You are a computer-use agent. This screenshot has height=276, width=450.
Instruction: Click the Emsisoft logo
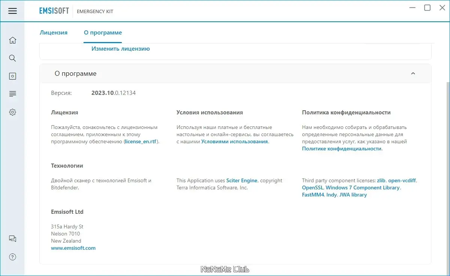(54, 11)
